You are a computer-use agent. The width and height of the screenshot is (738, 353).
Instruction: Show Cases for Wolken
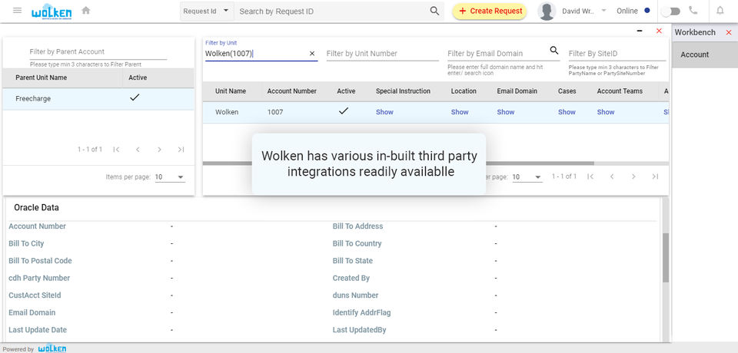pyautogui.click(x=567, y=112)
